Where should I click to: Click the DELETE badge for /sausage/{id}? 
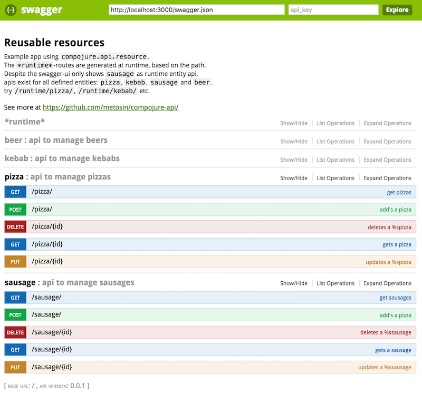pyautogui.click(x=15, y=333)
